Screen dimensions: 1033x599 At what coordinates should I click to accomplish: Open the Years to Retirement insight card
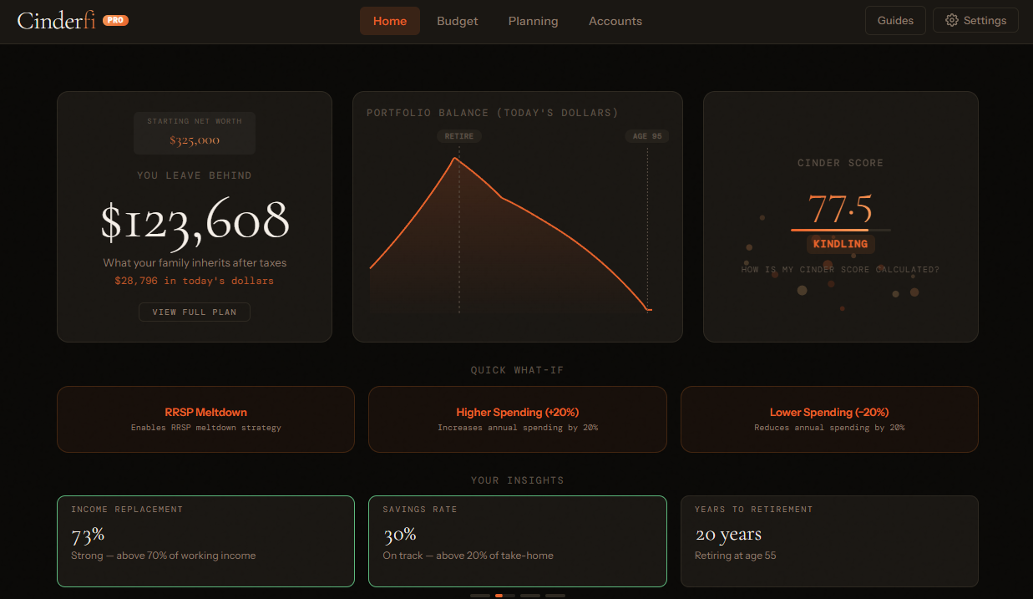[x=829, y=541]
